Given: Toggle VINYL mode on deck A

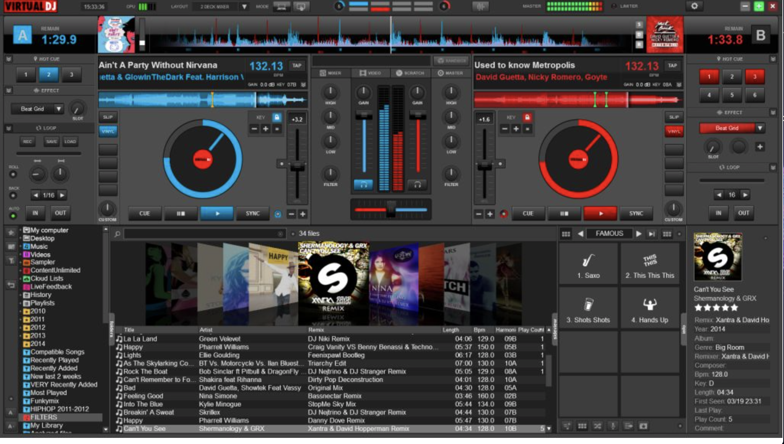Looking at the screenshot, I should (108, 131).
